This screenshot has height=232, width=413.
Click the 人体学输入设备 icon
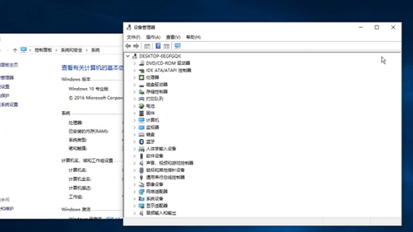click(141, 149)
